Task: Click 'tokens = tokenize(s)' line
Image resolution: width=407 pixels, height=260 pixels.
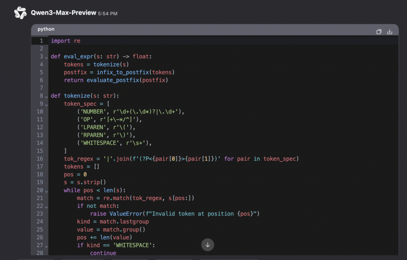Action: [96, 64]
